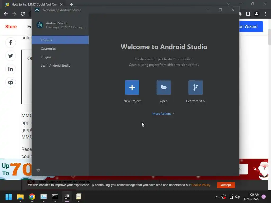Share page on Twitter in Chrome
Viewport: 271px width, 203px height.
point(11,56)
